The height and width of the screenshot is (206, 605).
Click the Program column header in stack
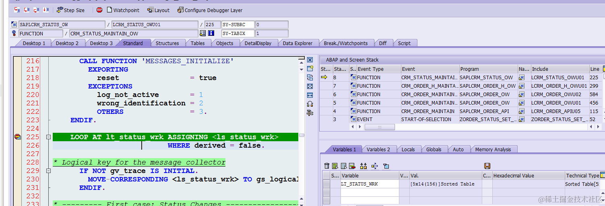[x=488, y=69]
